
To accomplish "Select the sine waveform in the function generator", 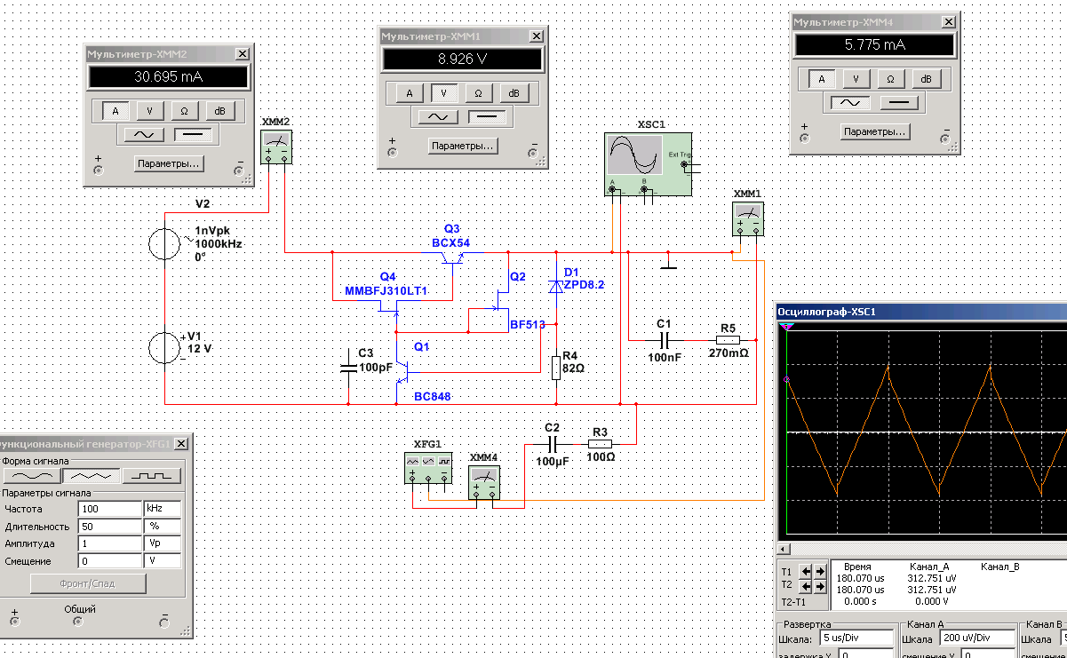I will [31, 477].
